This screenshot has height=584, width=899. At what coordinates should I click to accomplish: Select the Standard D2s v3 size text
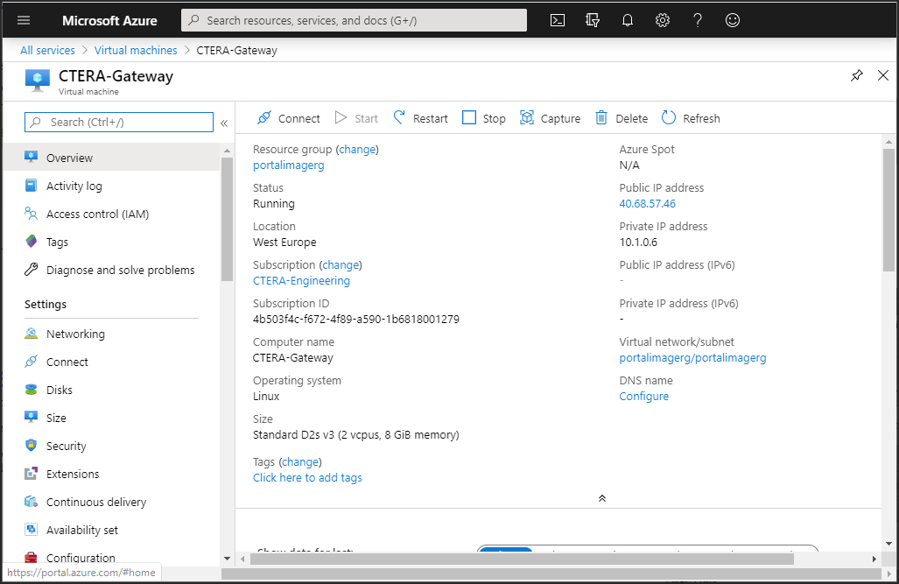[x=356, y=435]
